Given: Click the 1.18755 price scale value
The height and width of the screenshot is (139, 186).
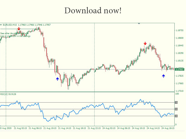Looking at the screenshot, I should (x=180, y=30).
